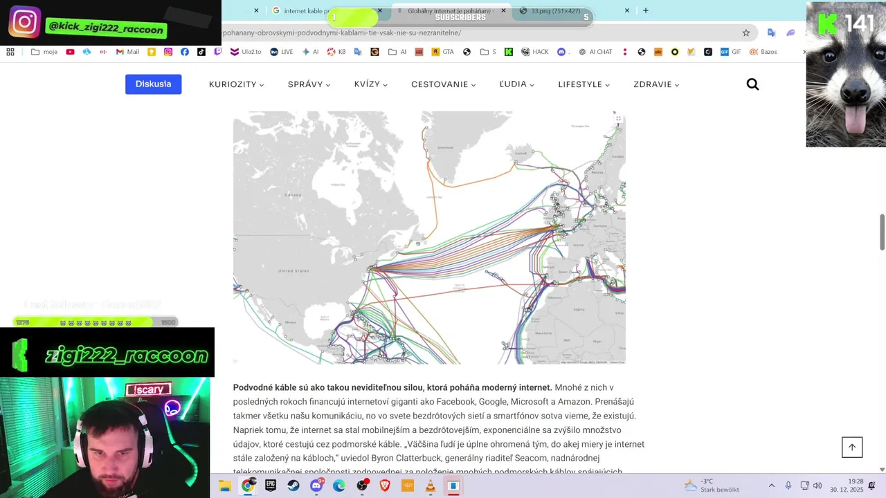886x498 pixels.
Task: Open the Instagram bookmark in bookmarks bar
Action: click(x=168, y=52)
